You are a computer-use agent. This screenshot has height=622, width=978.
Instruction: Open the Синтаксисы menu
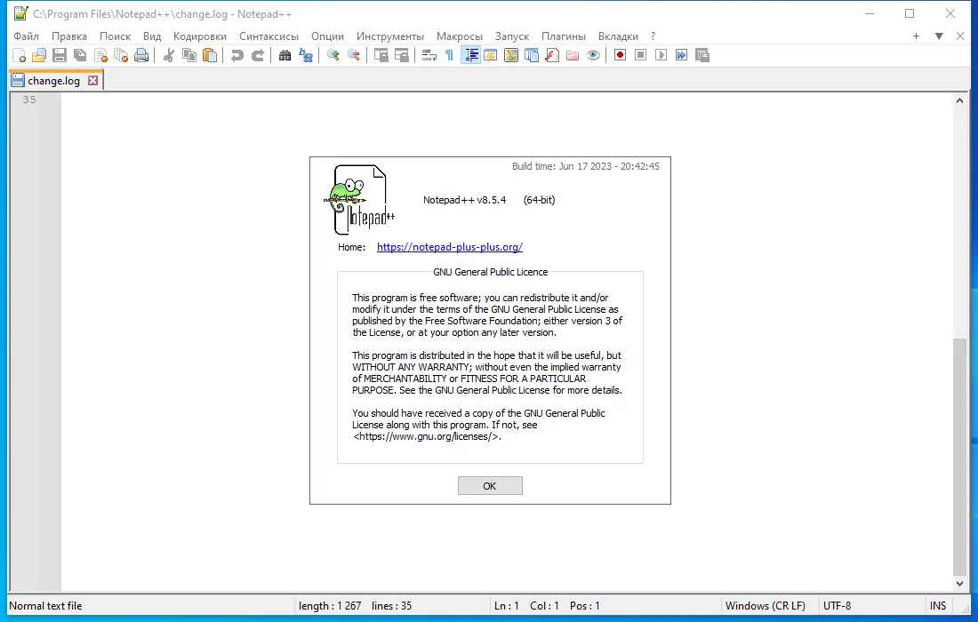pyautogui.click(x=269, y=36)
